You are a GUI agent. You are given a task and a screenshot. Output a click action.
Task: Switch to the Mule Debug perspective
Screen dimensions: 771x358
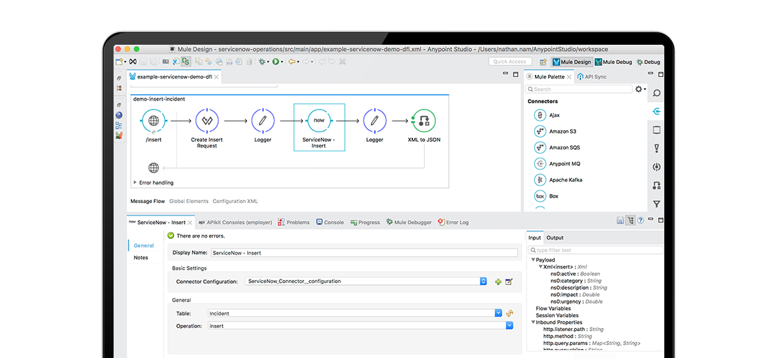point(613,62)
